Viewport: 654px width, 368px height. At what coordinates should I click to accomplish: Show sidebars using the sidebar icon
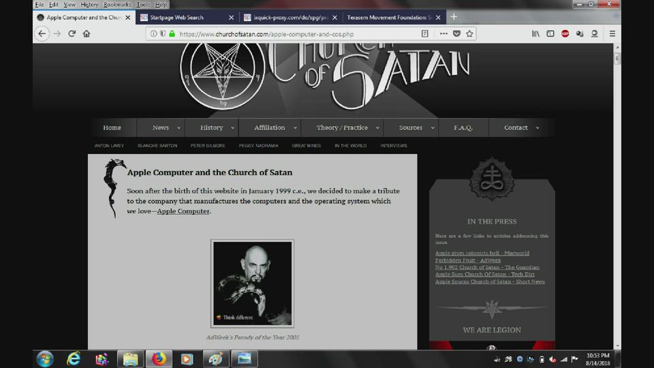[550, 33]
